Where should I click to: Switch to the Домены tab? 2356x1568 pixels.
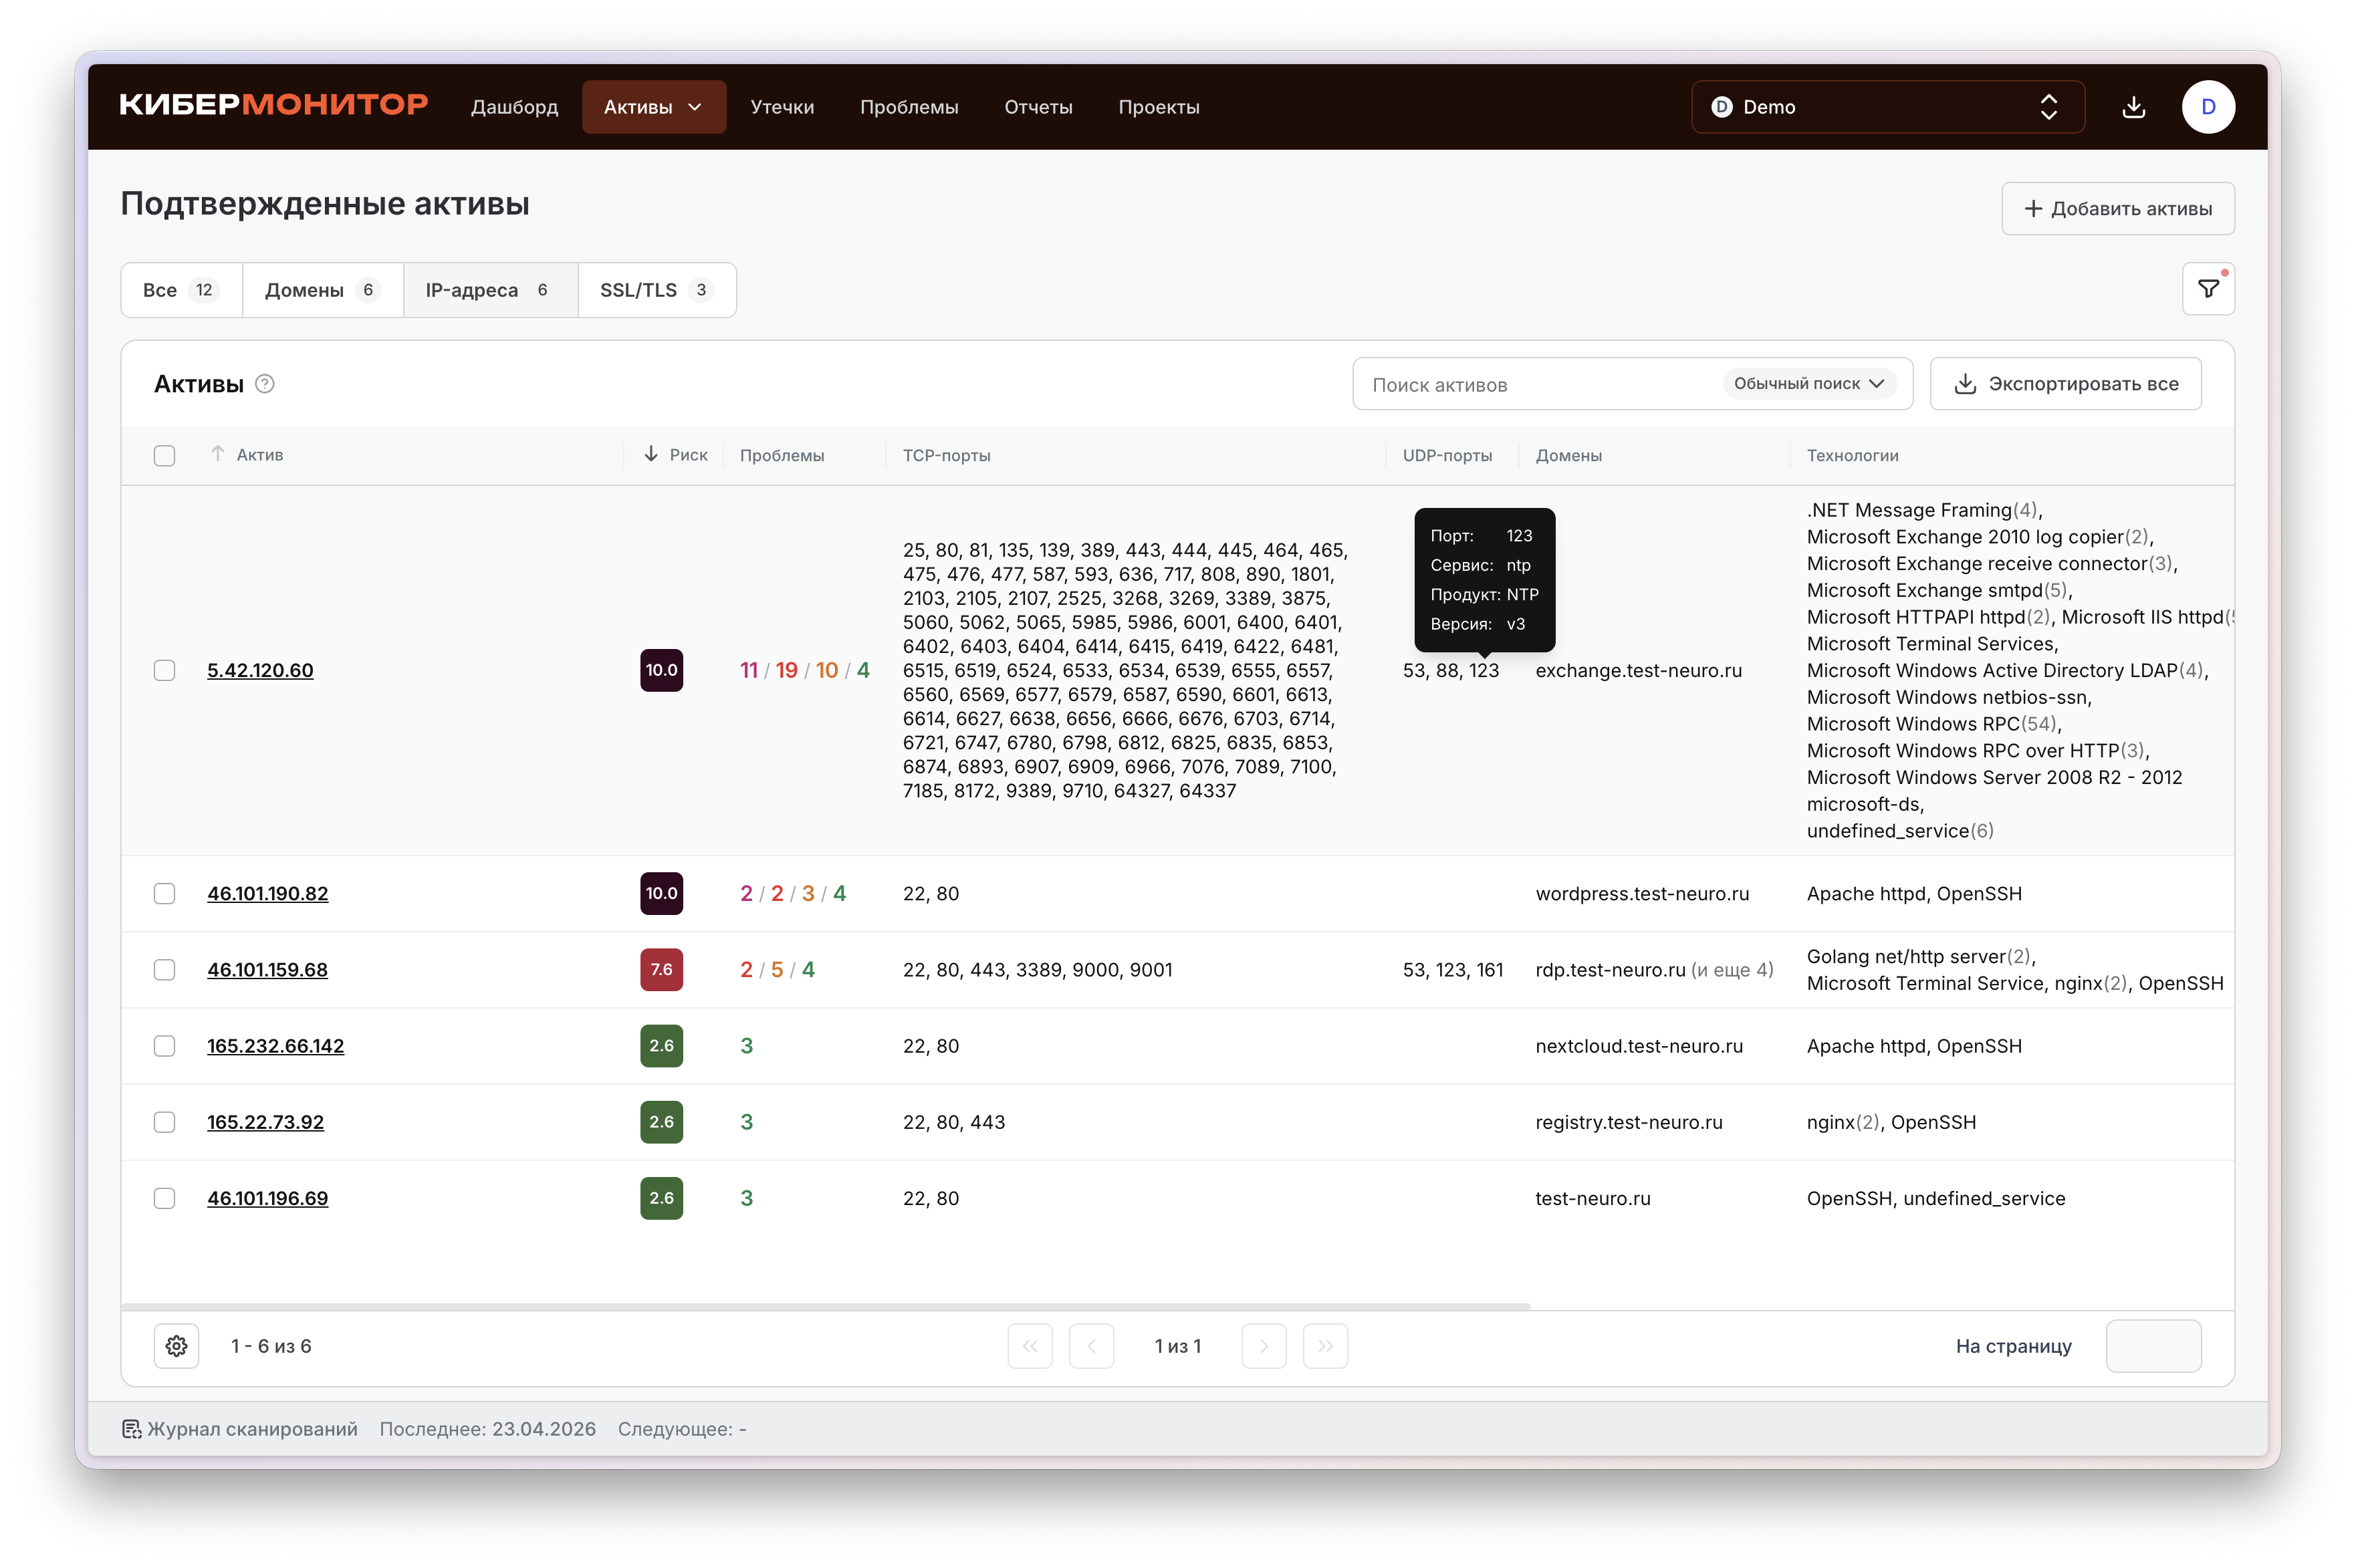tap(322, 290)
